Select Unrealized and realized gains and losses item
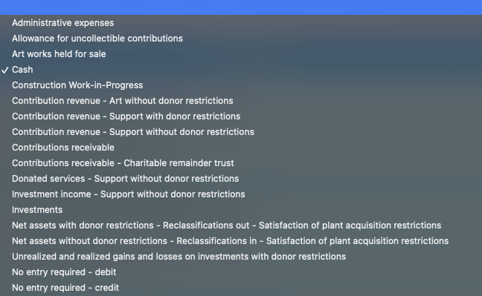The height and width of the screenshot is (296, 482). pos(241,257)
